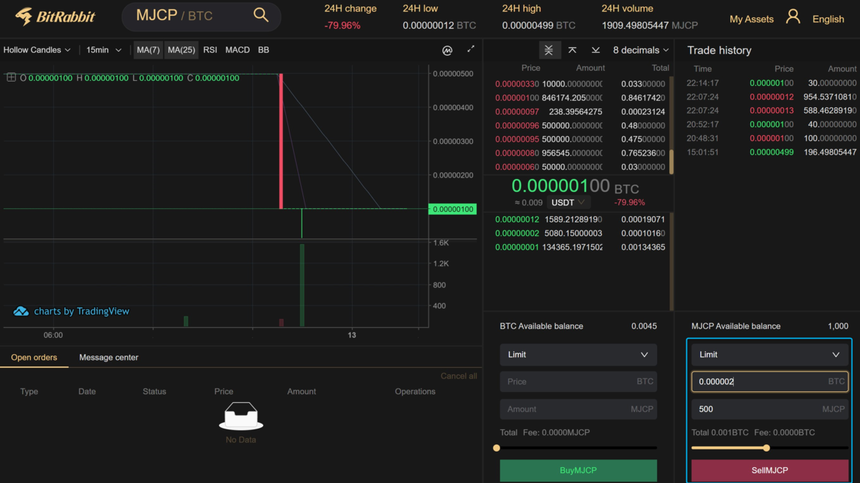Open English language selector
This screenshot has width=860, height=483.
click(828, 19)
